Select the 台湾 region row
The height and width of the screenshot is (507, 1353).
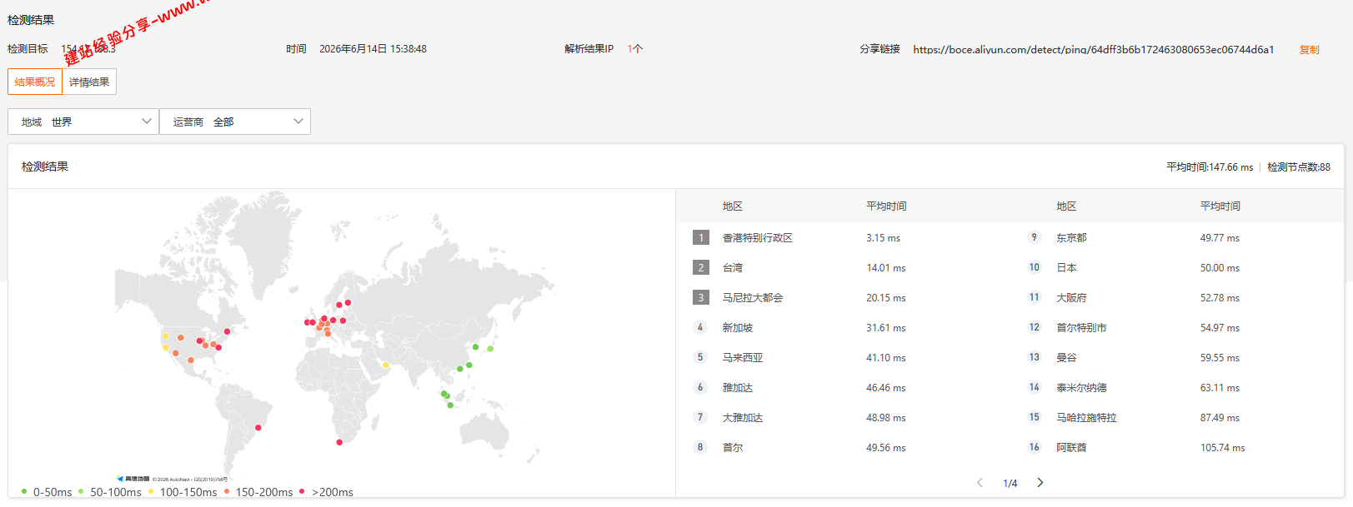point(843,268)
